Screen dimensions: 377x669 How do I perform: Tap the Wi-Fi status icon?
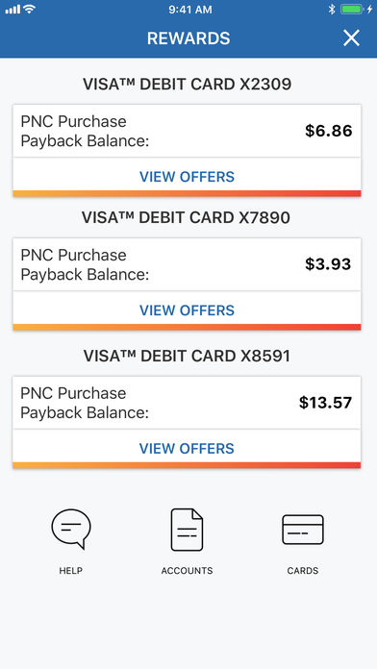point(29,9)
